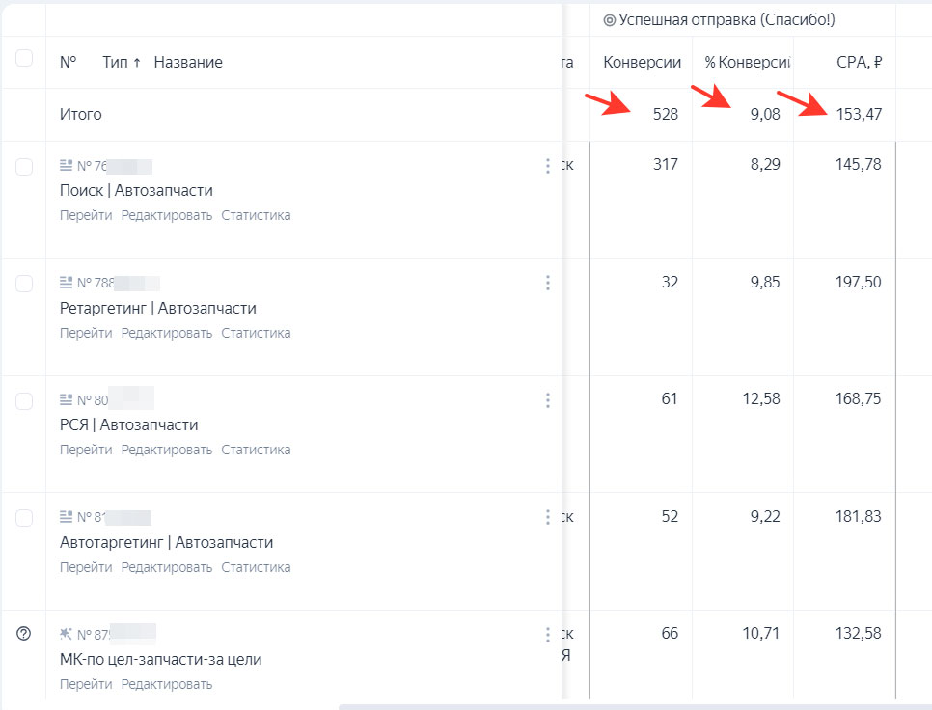
Task: Click the goal target icon near Успешная отправка
Action: (x=609, y=19)
